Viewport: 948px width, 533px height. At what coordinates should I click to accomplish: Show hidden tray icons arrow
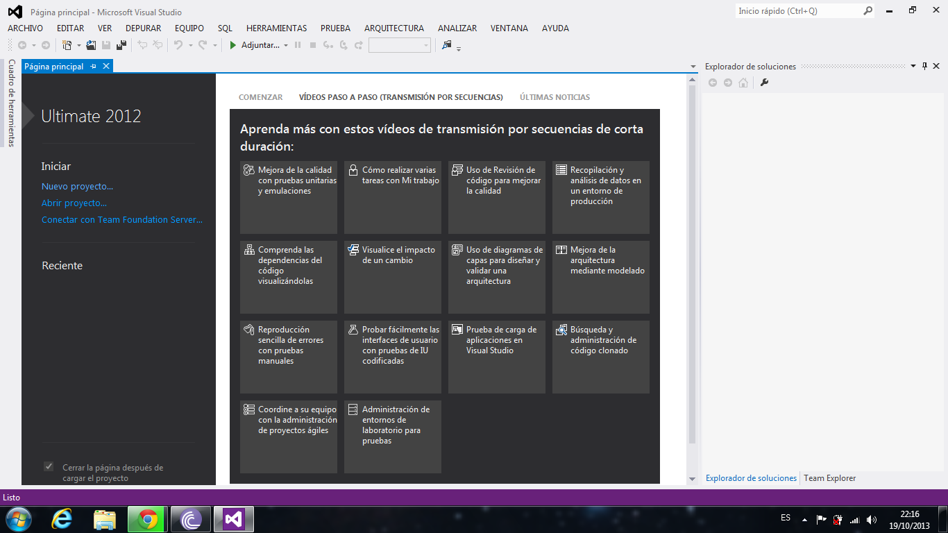pos(804,519)
